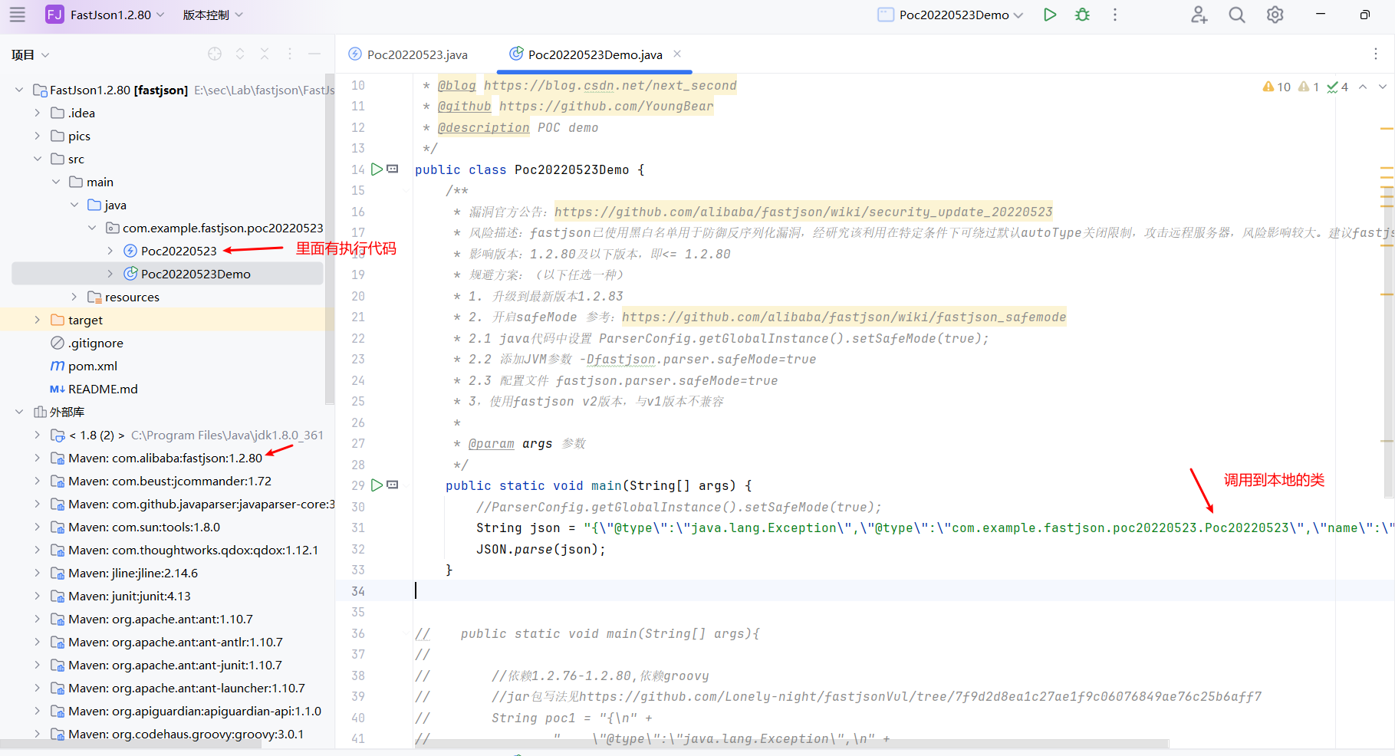The image size is (1395, 756).
Task: Go to next highlighted problem arrow
Action: pos(1382,87)
